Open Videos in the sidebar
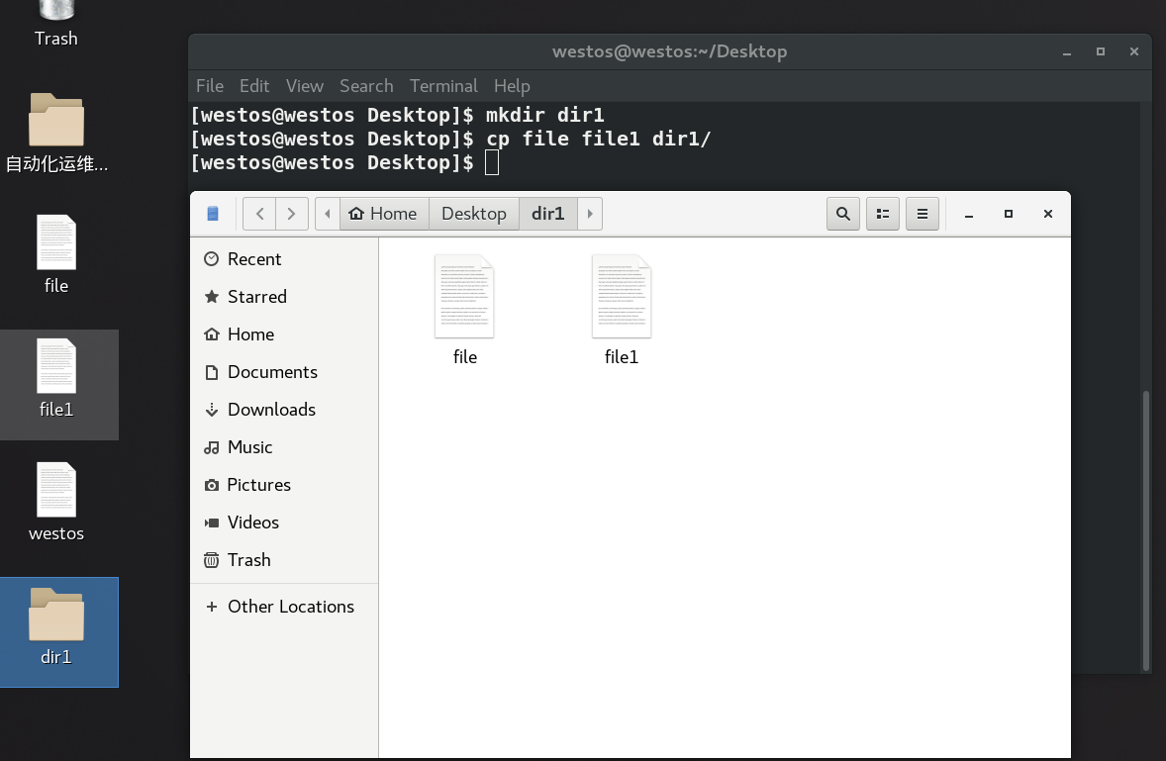Viewport: 1166px width, 761px height. [x=284, y=523]
